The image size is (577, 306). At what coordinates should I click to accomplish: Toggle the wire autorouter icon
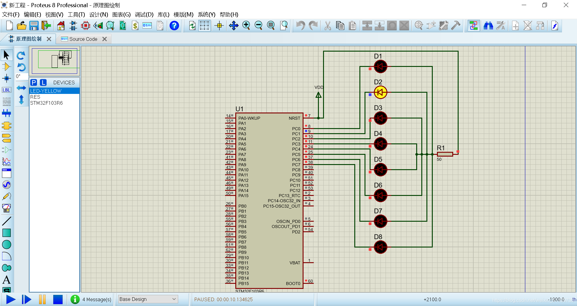(474, 26)
